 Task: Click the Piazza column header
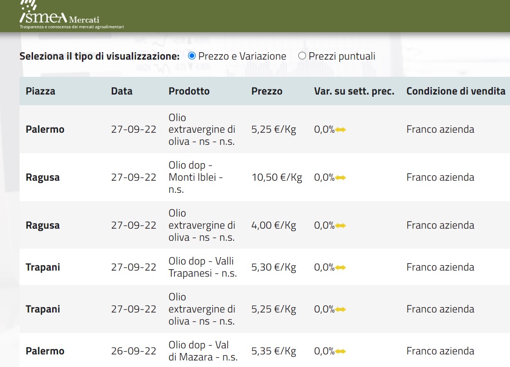pos(40,91)
